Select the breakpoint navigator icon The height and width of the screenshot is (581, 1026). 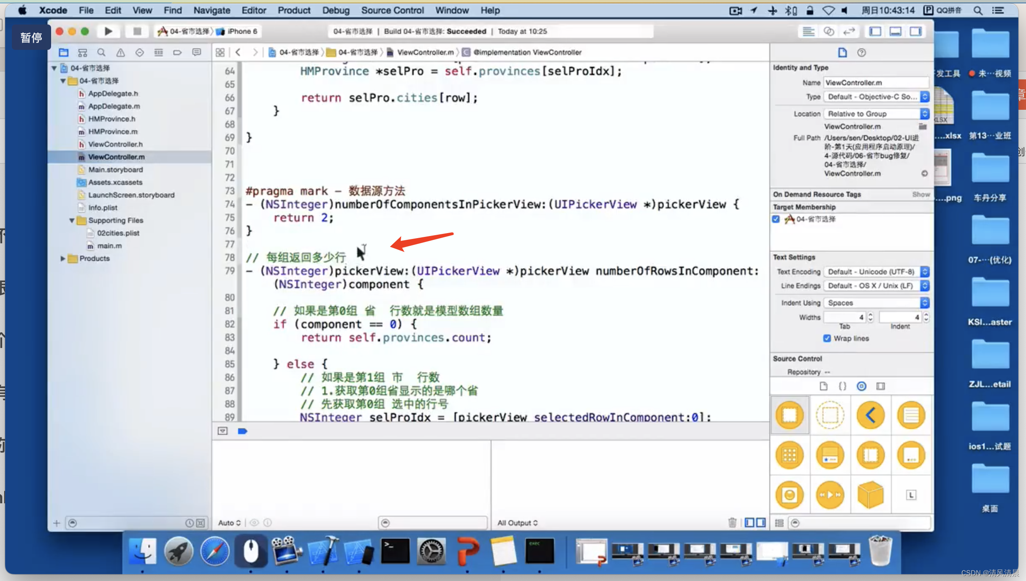[178, 53]
